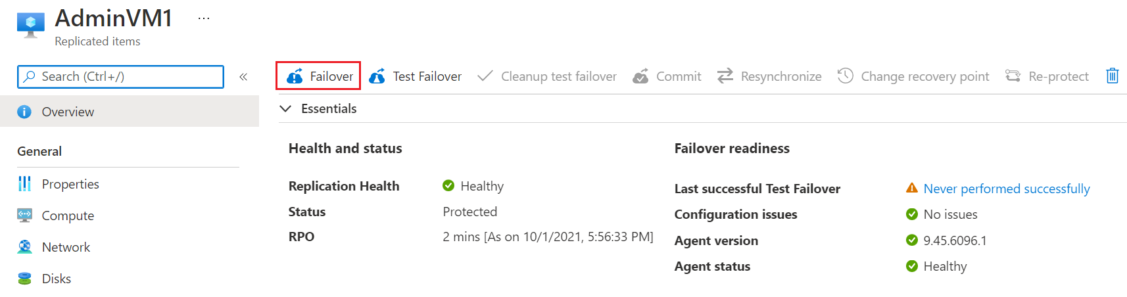Click the Change recovery point clock icon

845,76
